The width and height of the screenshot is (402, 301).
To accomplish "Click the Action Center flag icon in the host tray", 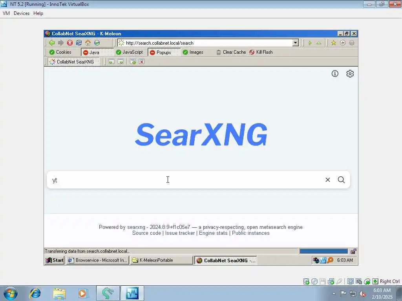I will [x=343, y=294].
